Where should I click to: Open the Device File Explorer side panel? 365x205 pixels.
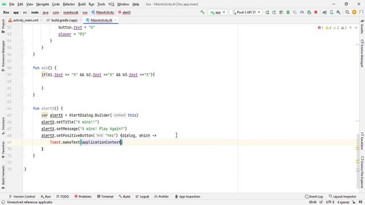click(362, 172)
